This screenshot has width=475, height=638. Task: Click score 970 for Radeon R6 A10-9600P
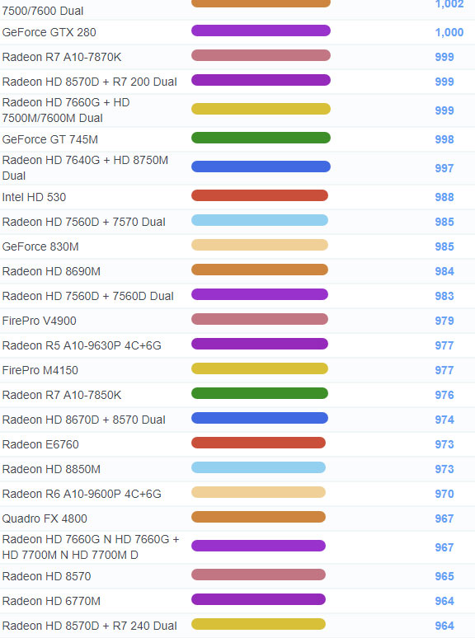[444, 494]
